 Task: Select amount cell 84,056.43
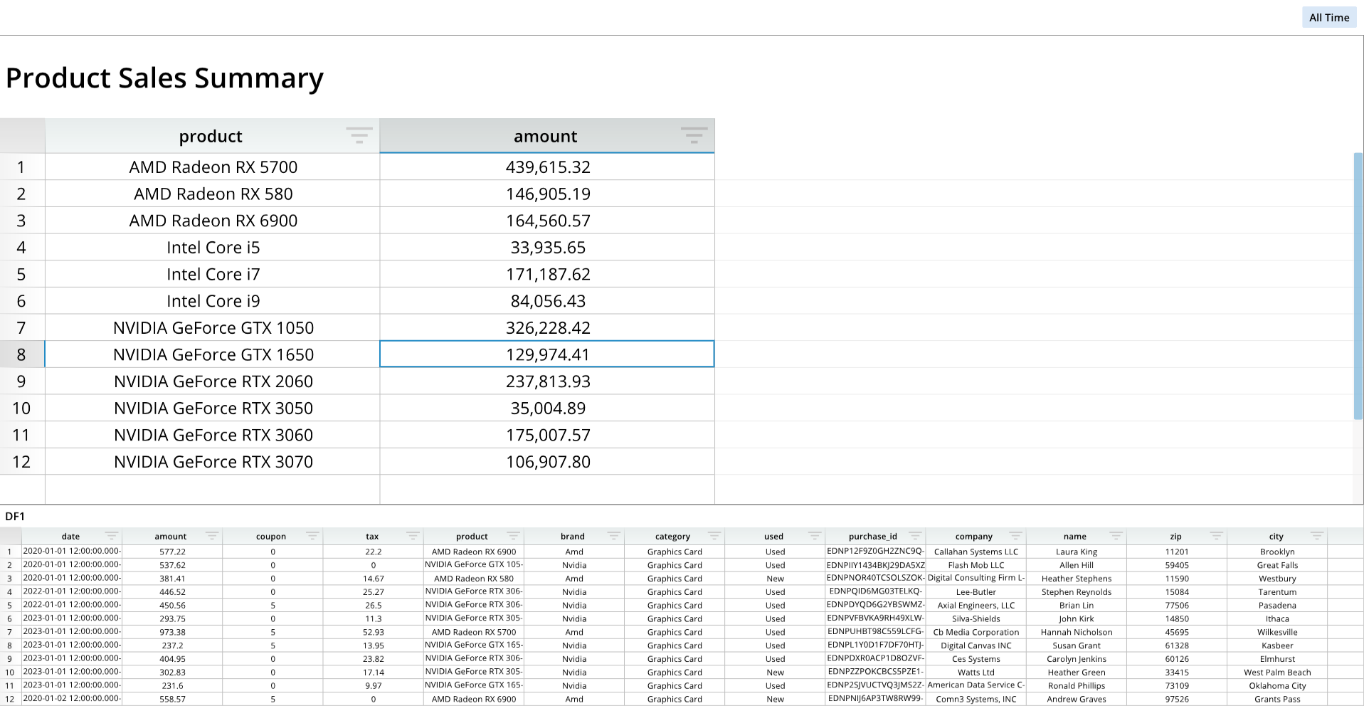pyautogui.click(x=547, y=301)
